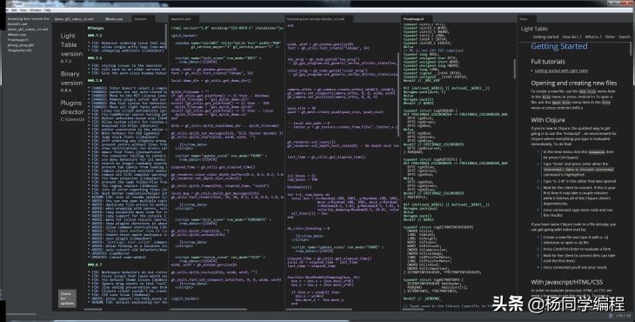Open the What is..? docs section
The image size is (635, 322).
pos(593,37)
